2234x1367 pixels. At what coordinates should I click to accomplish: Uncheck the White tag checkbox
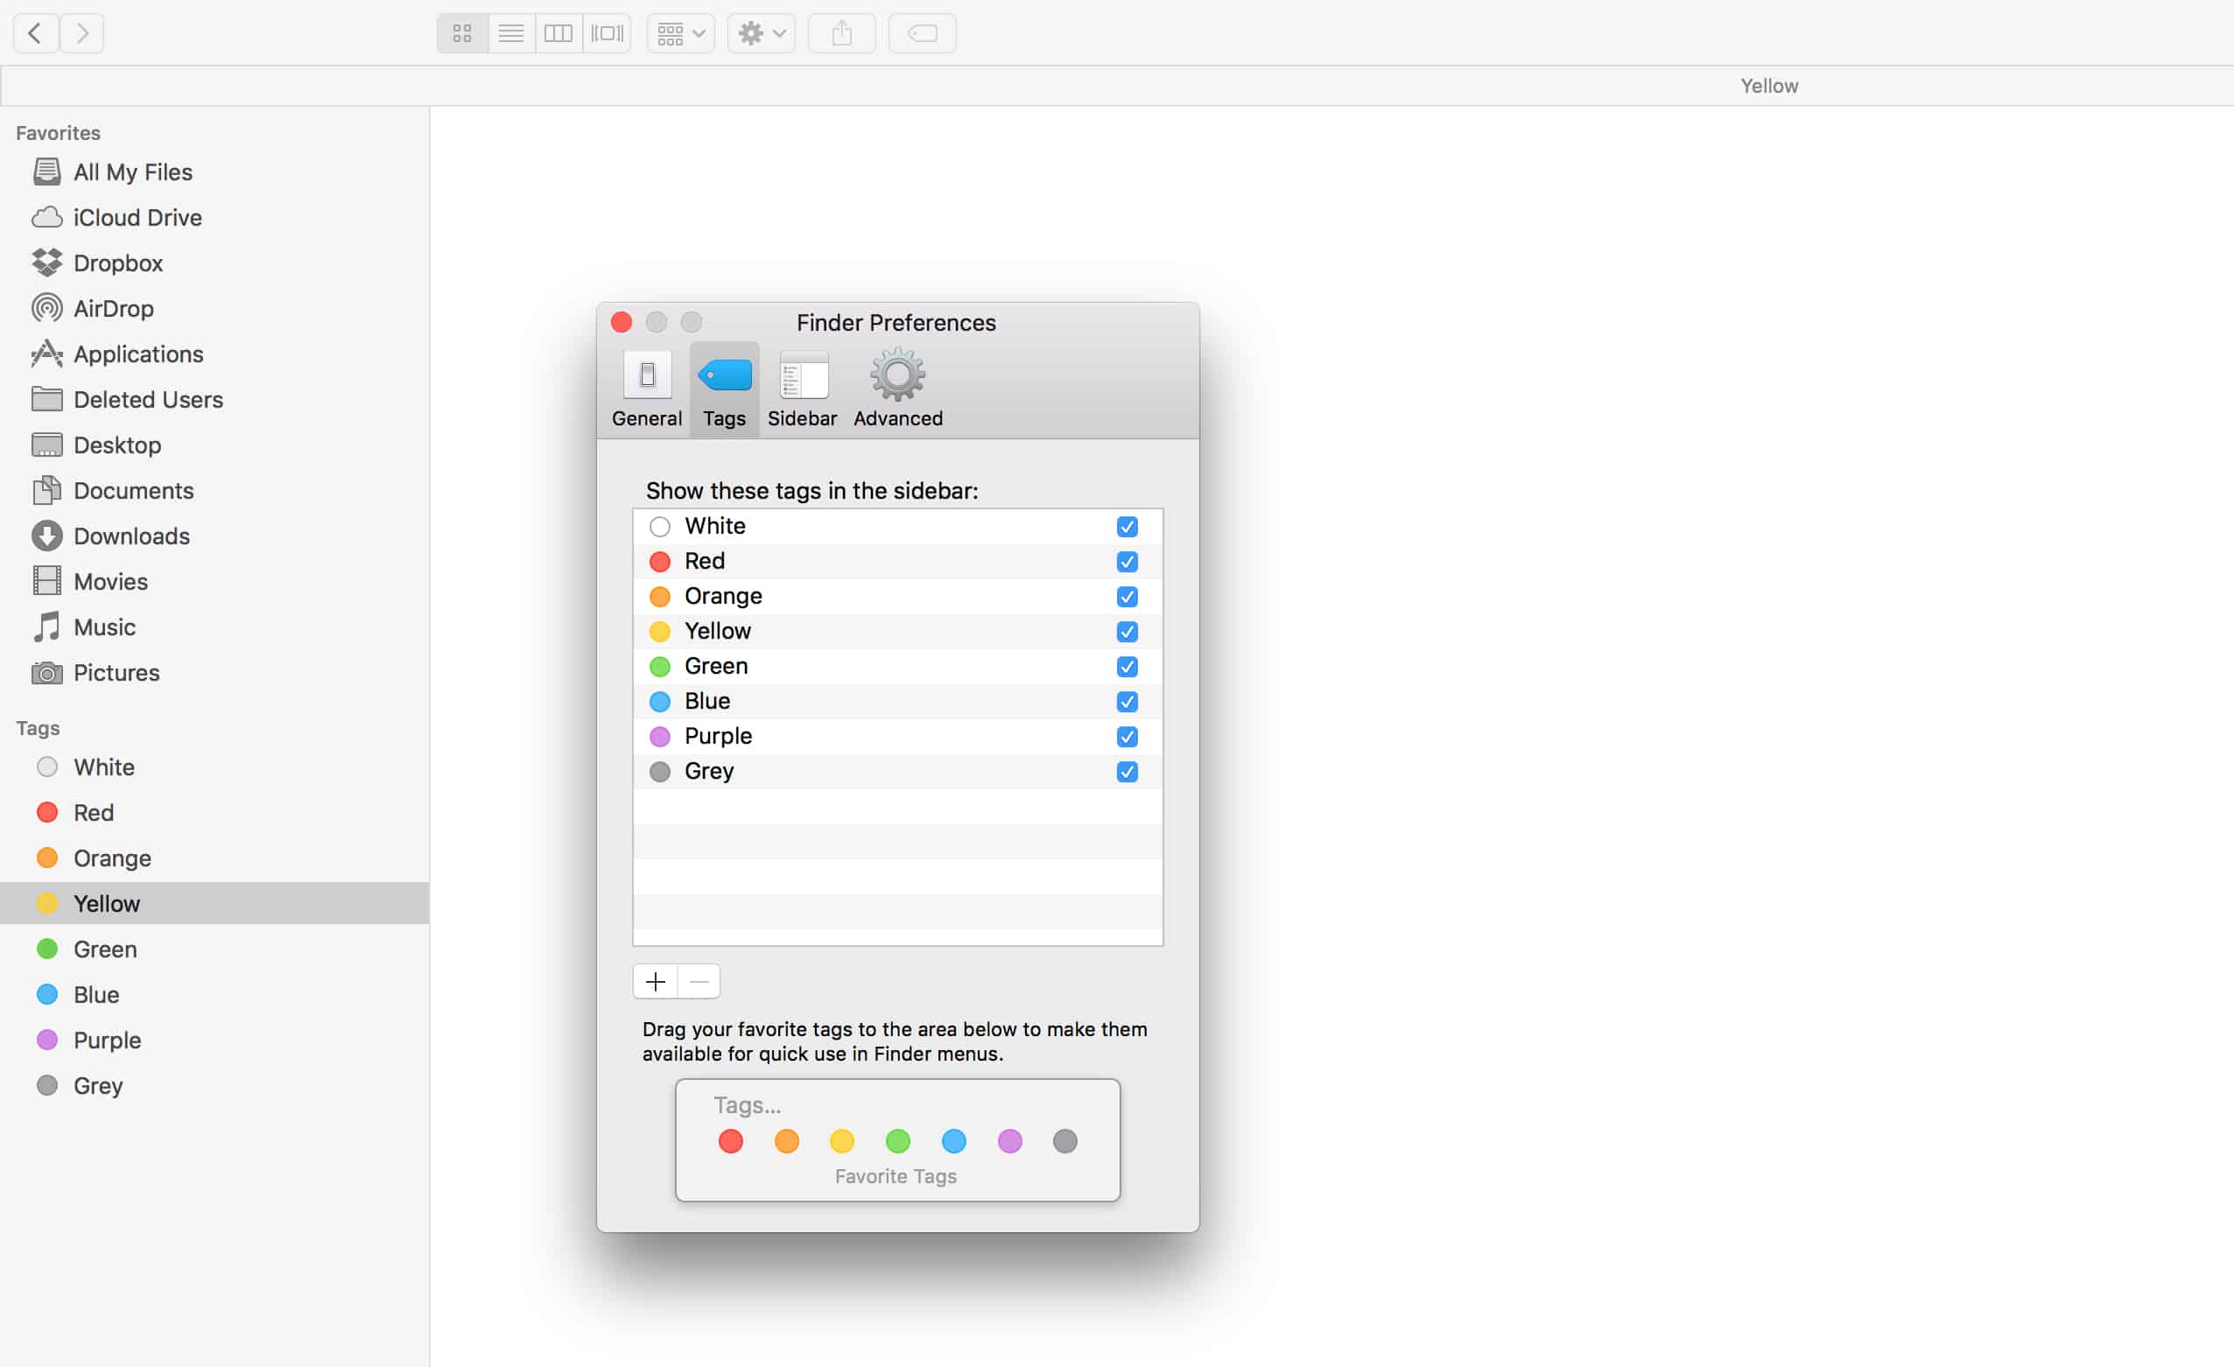(1127, 526)
